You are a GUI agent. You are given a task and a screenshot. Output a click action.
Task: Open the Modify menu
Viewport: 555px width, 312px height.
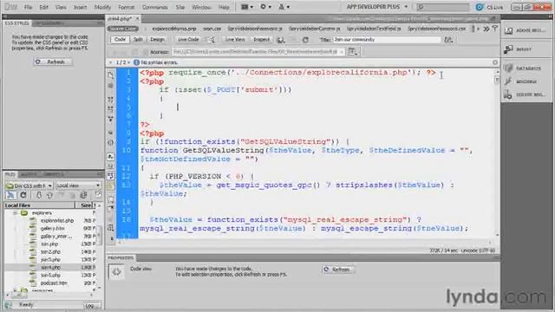click(102, 7)
